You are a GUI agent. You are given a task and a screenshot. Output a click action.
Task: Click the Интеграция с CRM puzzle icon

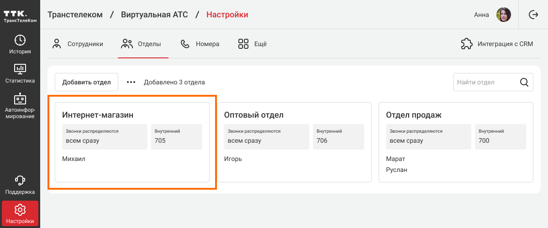coord(466,44)
